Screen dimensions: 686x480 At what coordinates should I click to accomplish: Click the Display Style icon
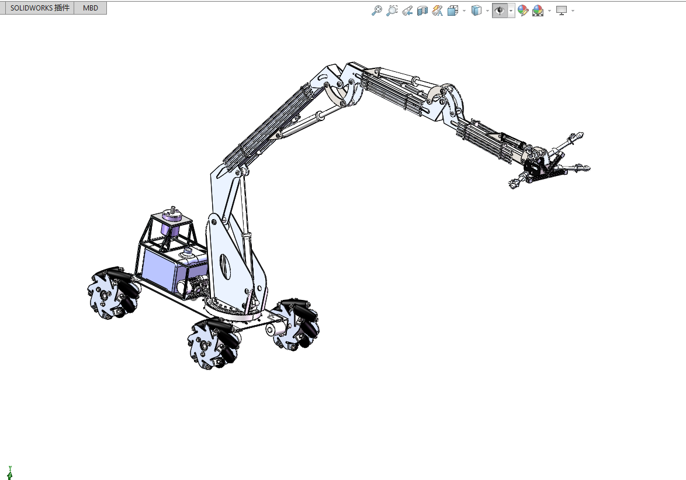[476, 11]
